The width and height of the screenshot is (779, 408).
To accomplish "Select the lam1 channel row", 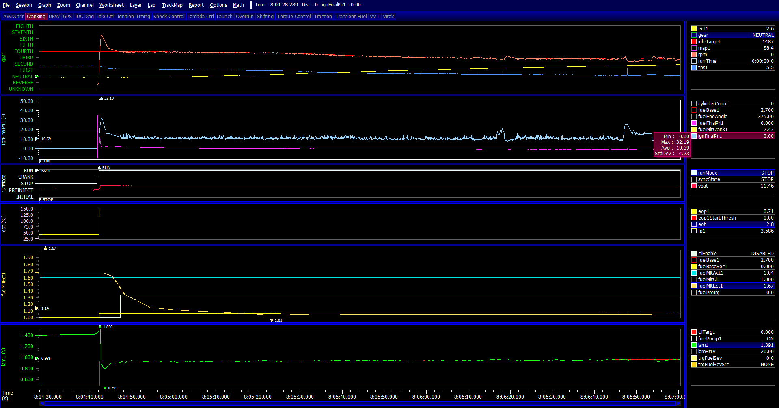I will click(x=733, y=345).
